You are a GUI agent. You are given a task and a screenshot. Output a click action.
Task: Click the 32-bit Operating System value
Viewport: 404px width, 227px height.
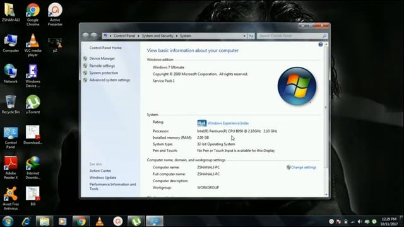click(216, 144)
